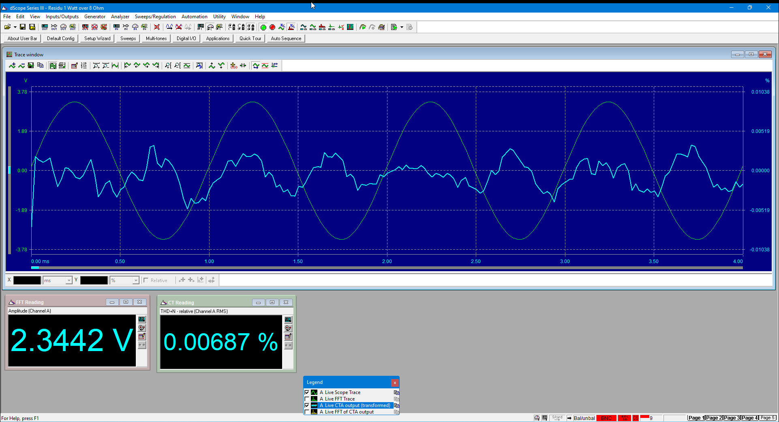Click the horizontal time scrollbar below graph
The width and height of the screenshot is (779, 422).
point(387,268)
